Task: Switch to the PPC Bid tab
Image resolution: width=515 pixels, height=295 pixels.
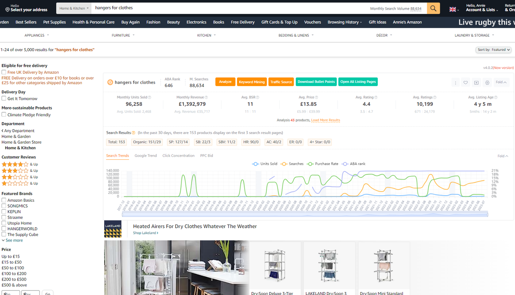Action: click(x=207, y=156)
